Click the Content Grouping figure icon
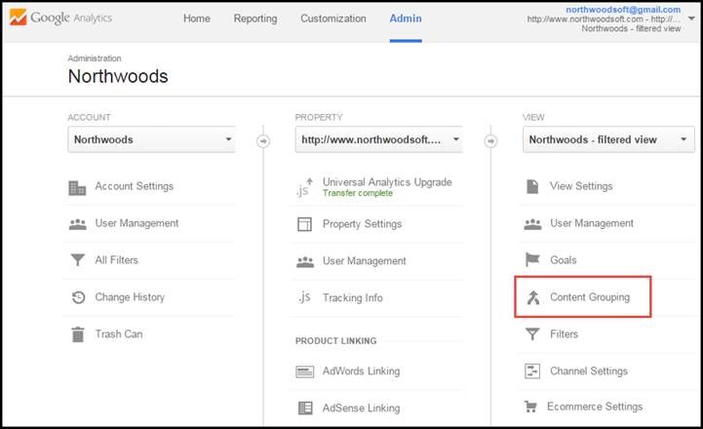The image size is (703, 429). pos(533,297)
